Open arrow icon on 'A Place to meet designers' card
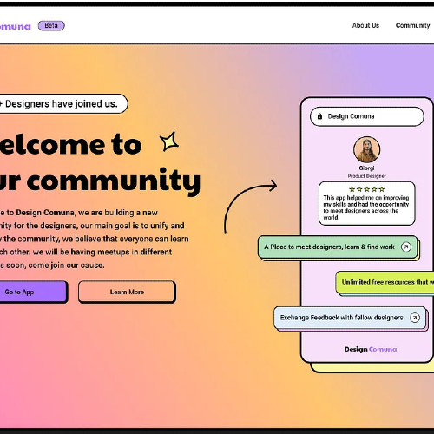Image resolution: width=434 pixels, height=434 pixels. pyautogui.click(x=406, y=247)
